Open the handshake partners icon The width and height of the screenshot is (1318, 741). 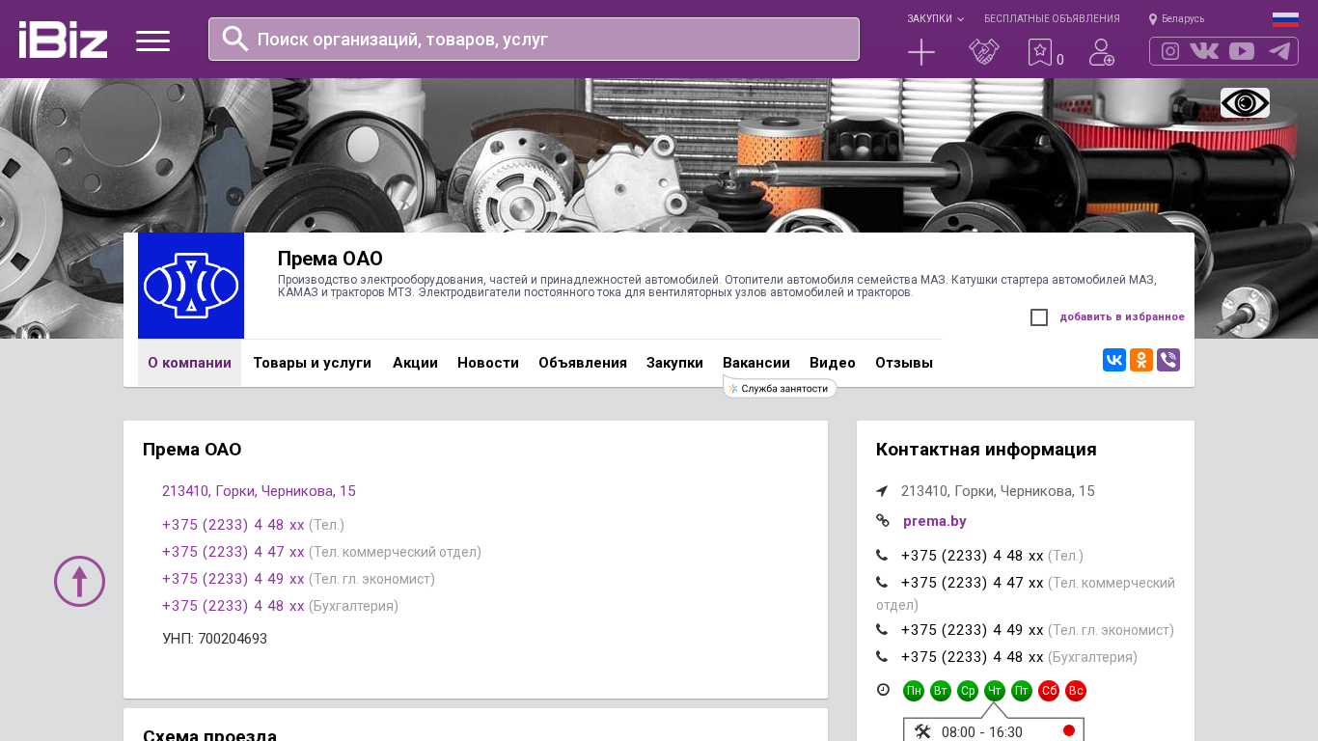point(983,52)
